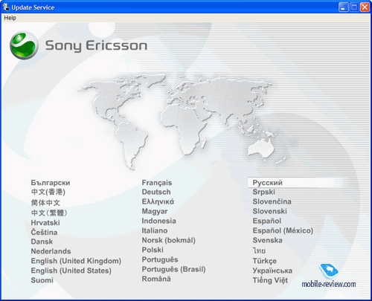Select Norsk (bokmål) language
Viewport: 372px width, 301px height.
(x=168, y=240)
